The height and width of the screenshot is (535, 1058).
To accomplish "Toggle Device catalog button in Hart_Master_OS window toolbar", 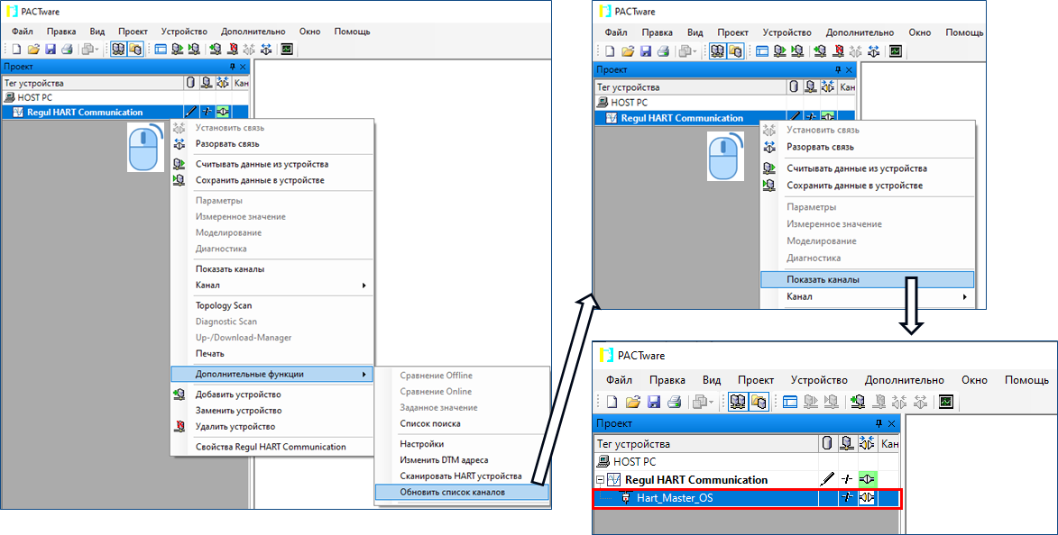I will click(x=759, y=402).
